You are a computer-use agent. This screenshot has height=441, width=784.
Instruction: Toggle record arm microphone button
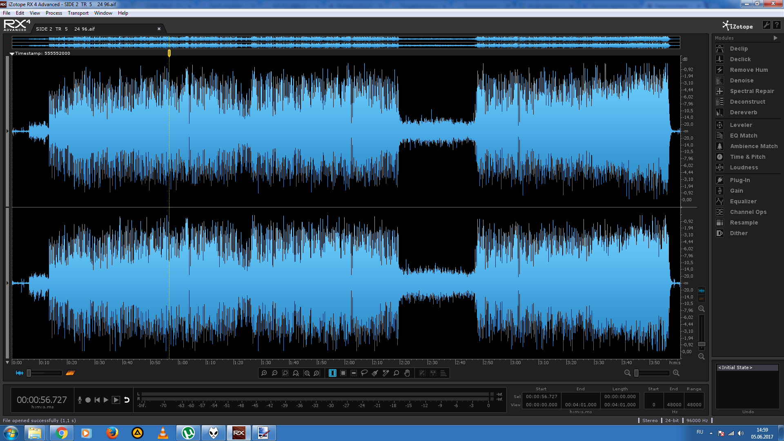(x=80, y=400)
